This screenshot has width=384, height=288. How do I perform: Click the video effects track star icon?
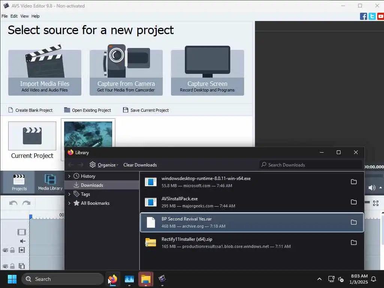click(x=21, y=250)
